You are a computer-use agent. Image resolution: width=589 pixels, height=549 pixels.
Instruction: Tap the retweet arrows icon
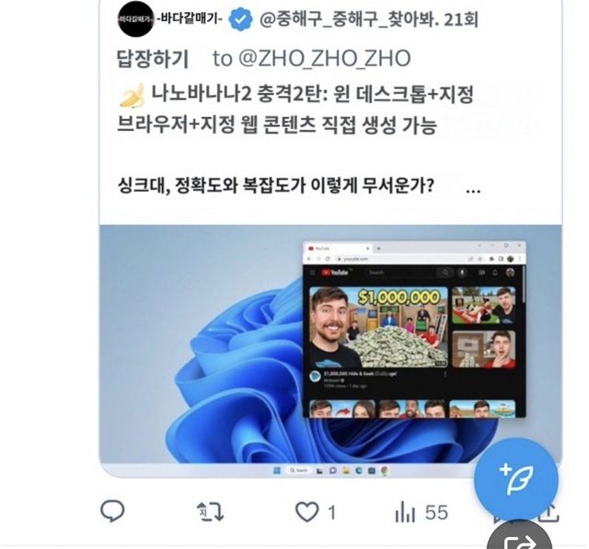point(211,512)
